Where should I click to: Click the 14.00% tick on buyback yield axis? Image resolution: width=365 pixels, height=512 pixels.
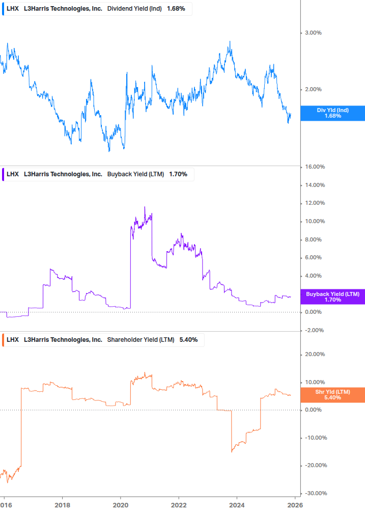315,185
